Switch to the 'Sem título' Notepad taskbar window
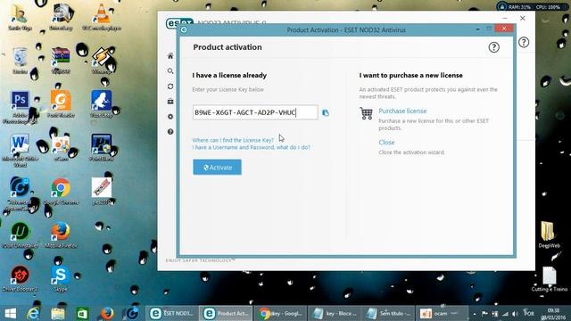This screenshot has height=321, width=571. (388, 313)
